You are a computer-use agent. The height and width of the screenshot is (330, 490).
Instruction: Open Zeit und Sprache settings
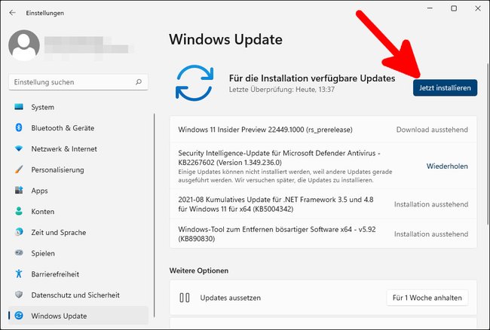click(78, 233)
